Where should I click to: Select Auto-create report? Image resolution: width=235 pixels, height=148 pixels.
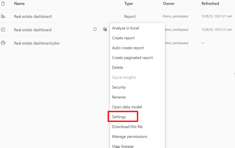coord(128,48)
